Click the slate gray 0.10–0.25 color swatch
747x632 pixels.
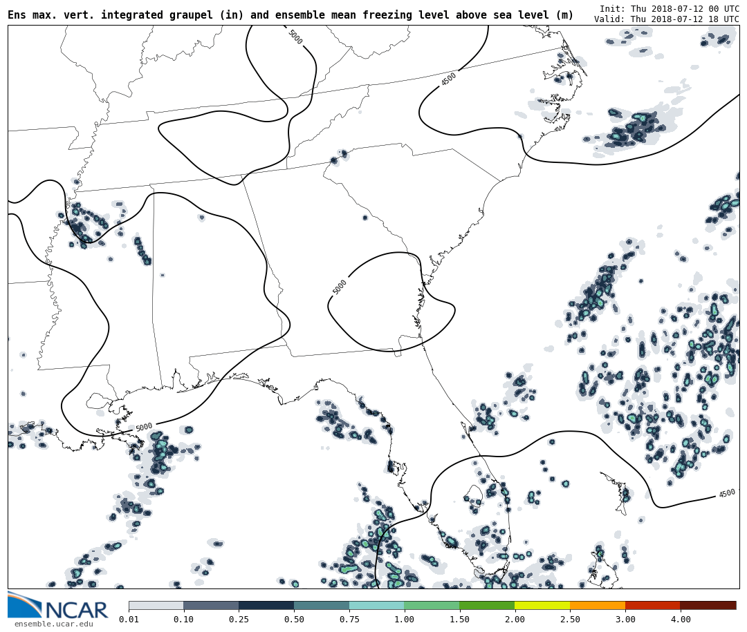212,605
